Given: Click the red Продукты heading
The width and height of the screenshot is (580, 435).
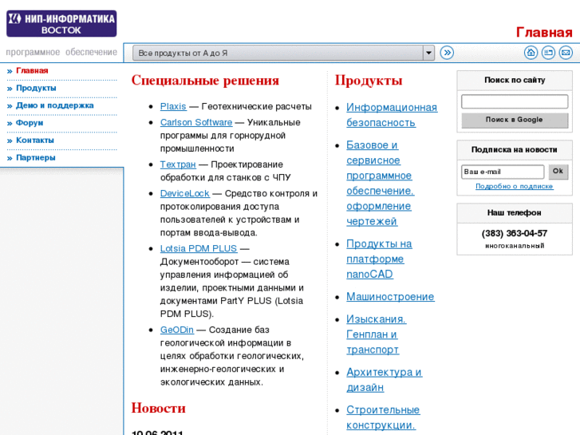Looking at the screenshot, I should [x=369, y=81].
